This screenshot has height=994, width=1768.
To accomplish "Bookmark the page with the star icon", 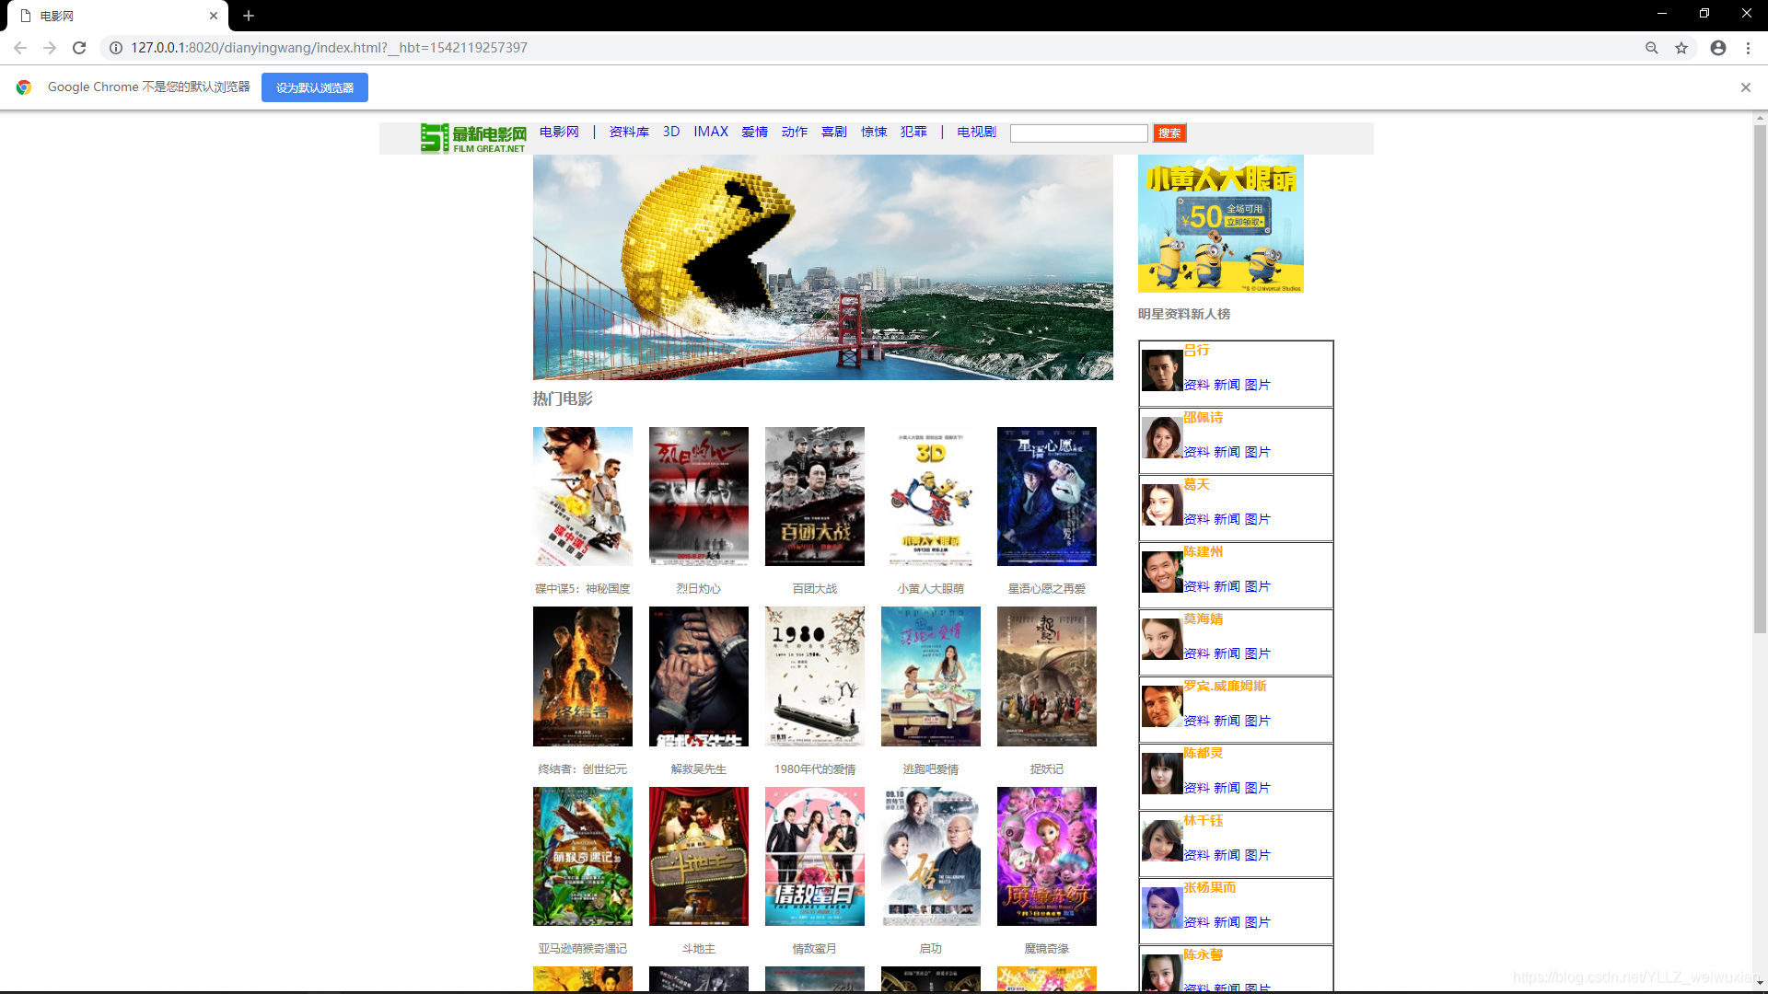I will (1681, 48).
